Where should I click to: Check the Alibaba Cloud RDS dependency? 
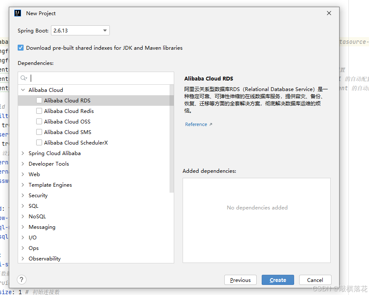39,100
